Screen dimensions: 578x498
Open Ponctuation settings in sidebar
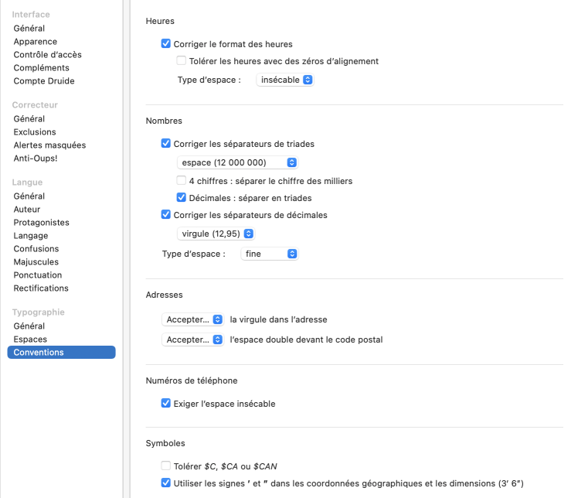click(x=38, y=275)
